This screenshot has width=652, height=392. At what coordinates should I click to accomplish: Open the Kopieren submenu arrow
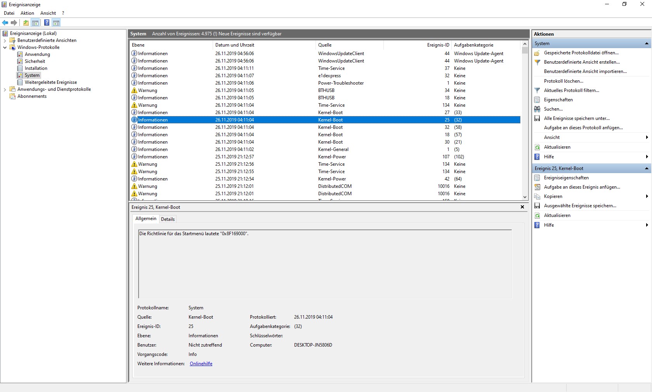[647, 196]
